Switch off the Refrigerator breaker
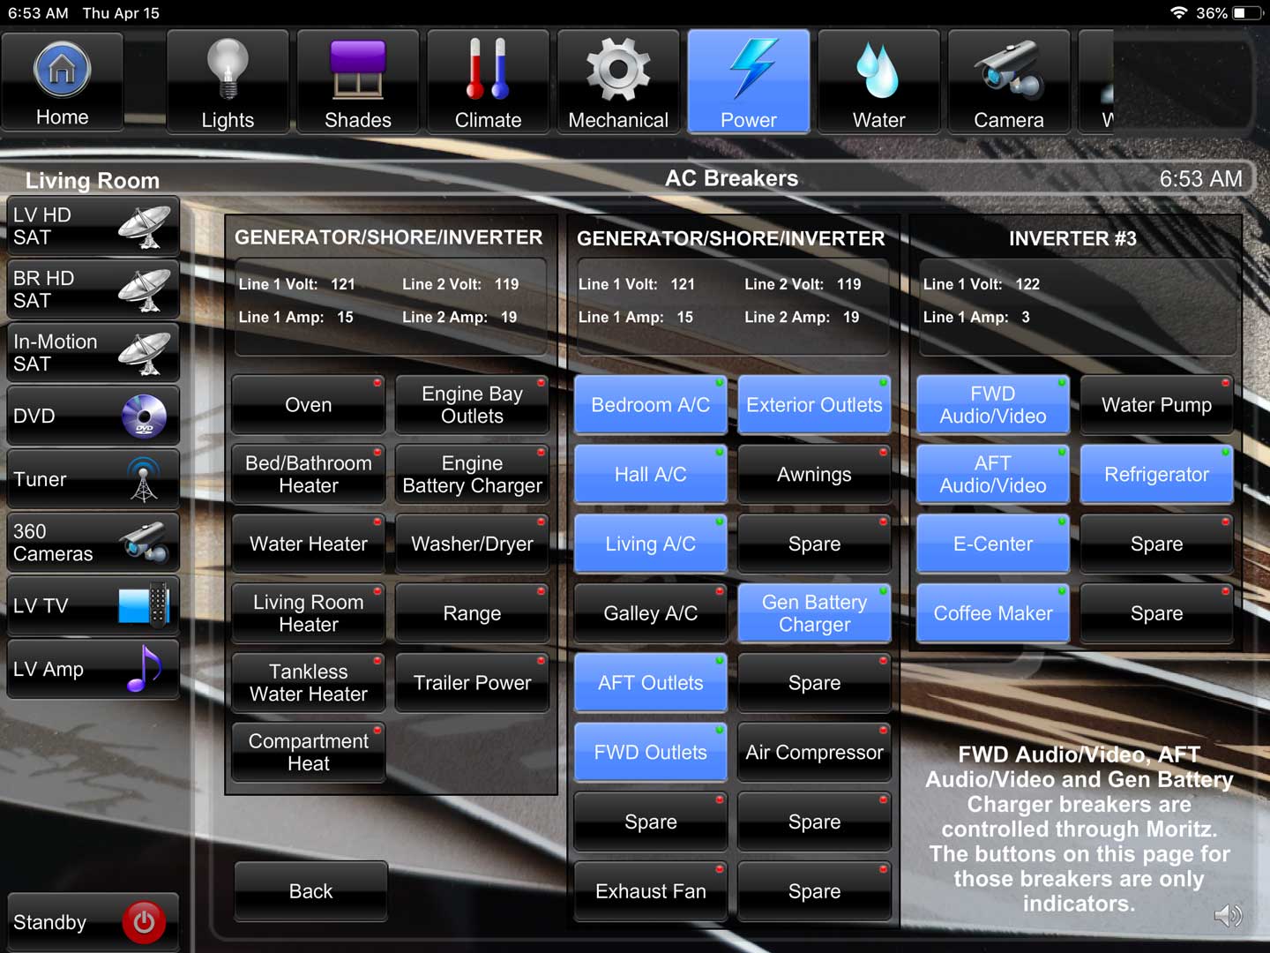This screenshot has width=1270, height=953. pyautogui.click(x=1156, y=474)
